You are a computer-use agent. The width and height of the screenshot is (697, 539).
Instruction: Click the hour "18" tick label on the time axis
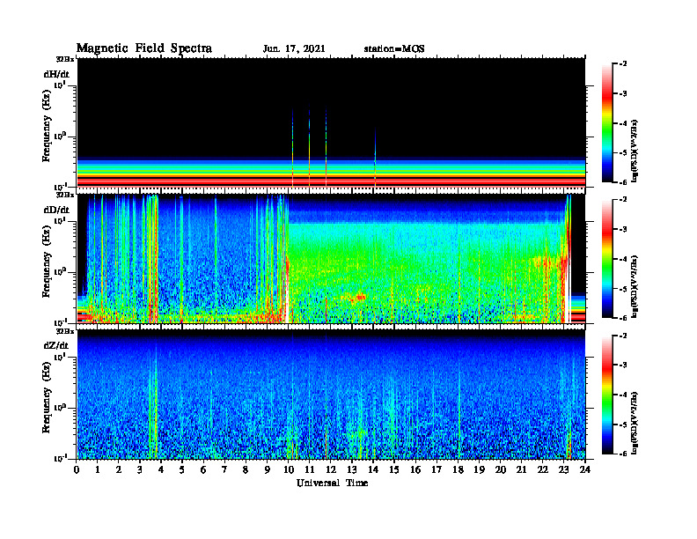(458, 469)
